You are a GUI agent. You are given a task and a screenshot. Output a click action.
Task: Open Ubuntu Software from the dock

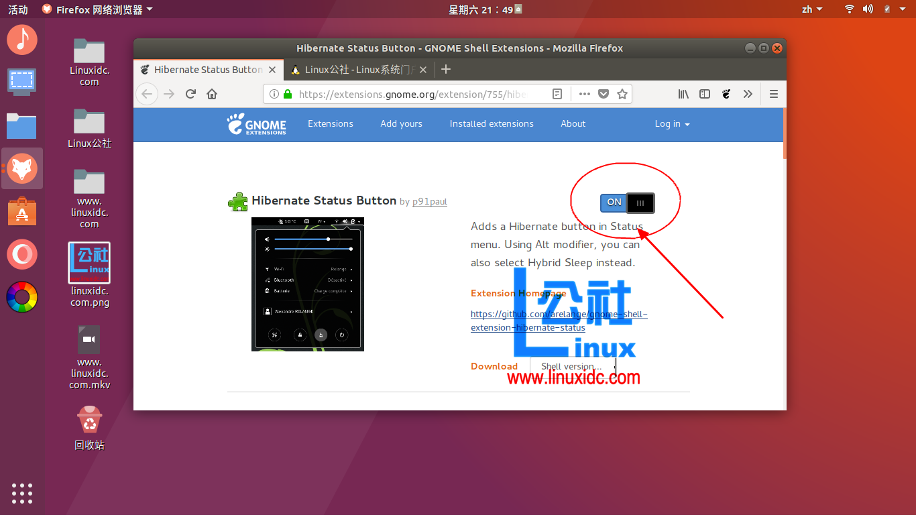click(22, 211)
